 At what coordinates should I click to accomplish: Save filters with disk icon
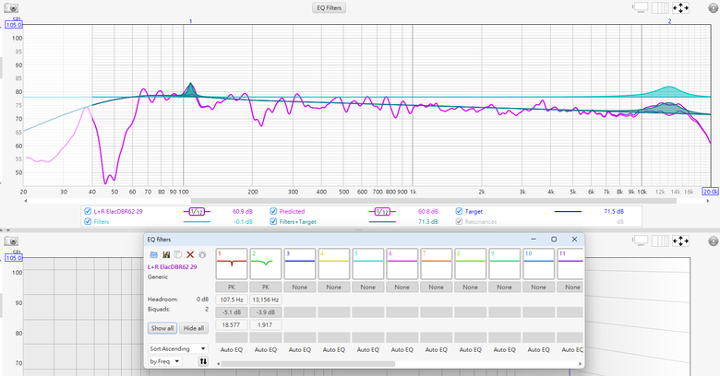click(x=166, y=254)
